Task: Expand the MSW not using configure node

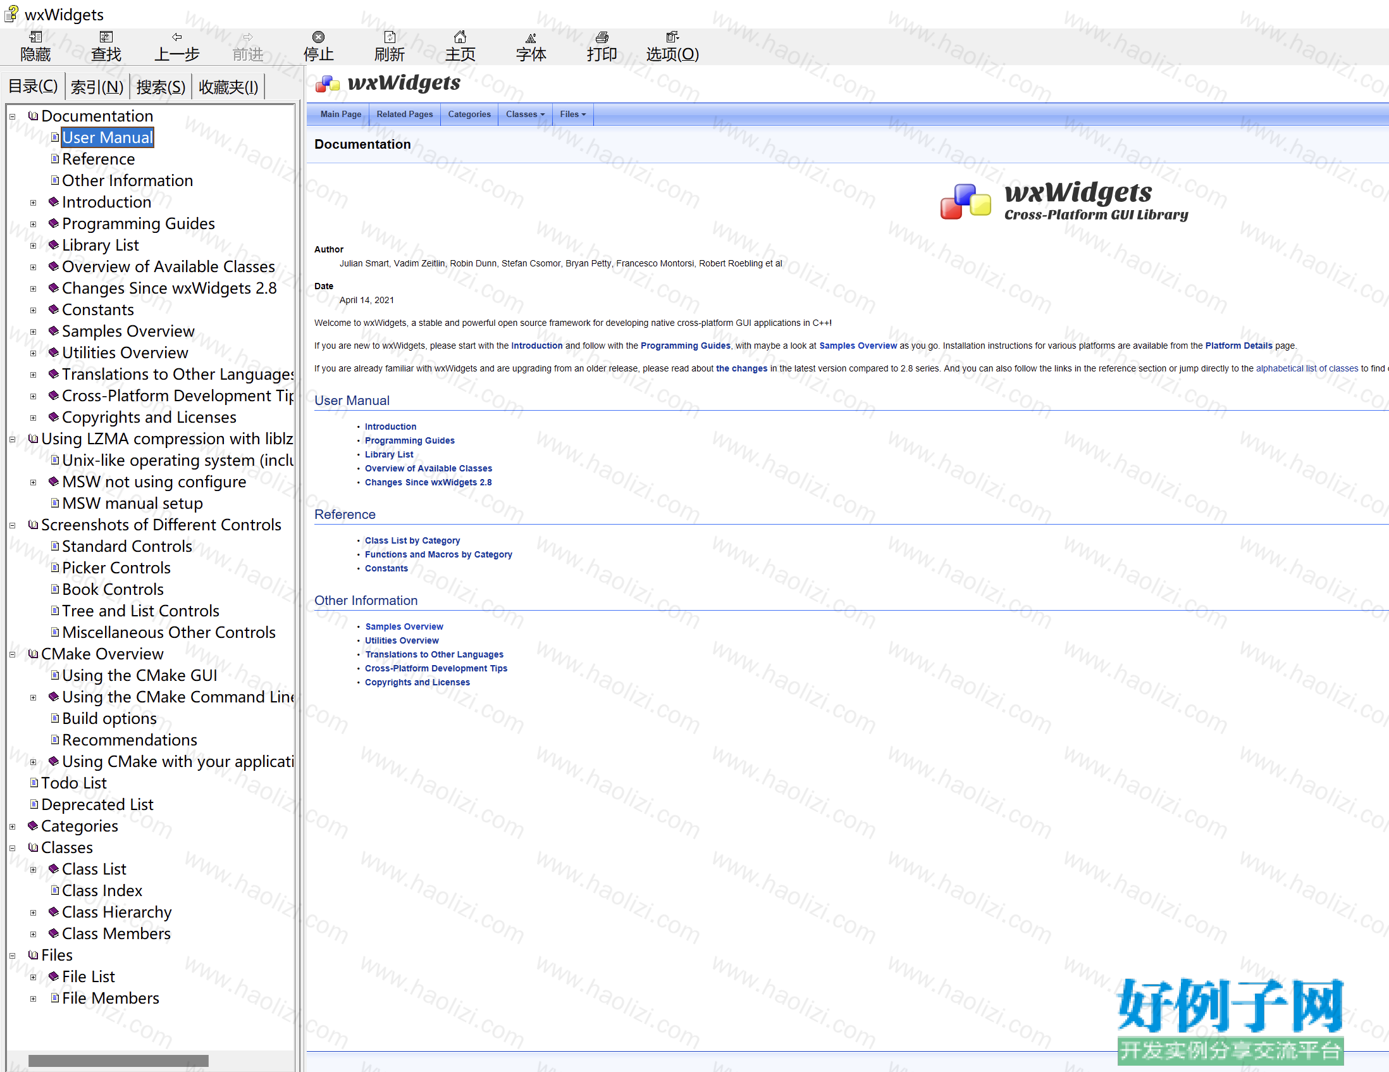Action: [x=33, y=483]
